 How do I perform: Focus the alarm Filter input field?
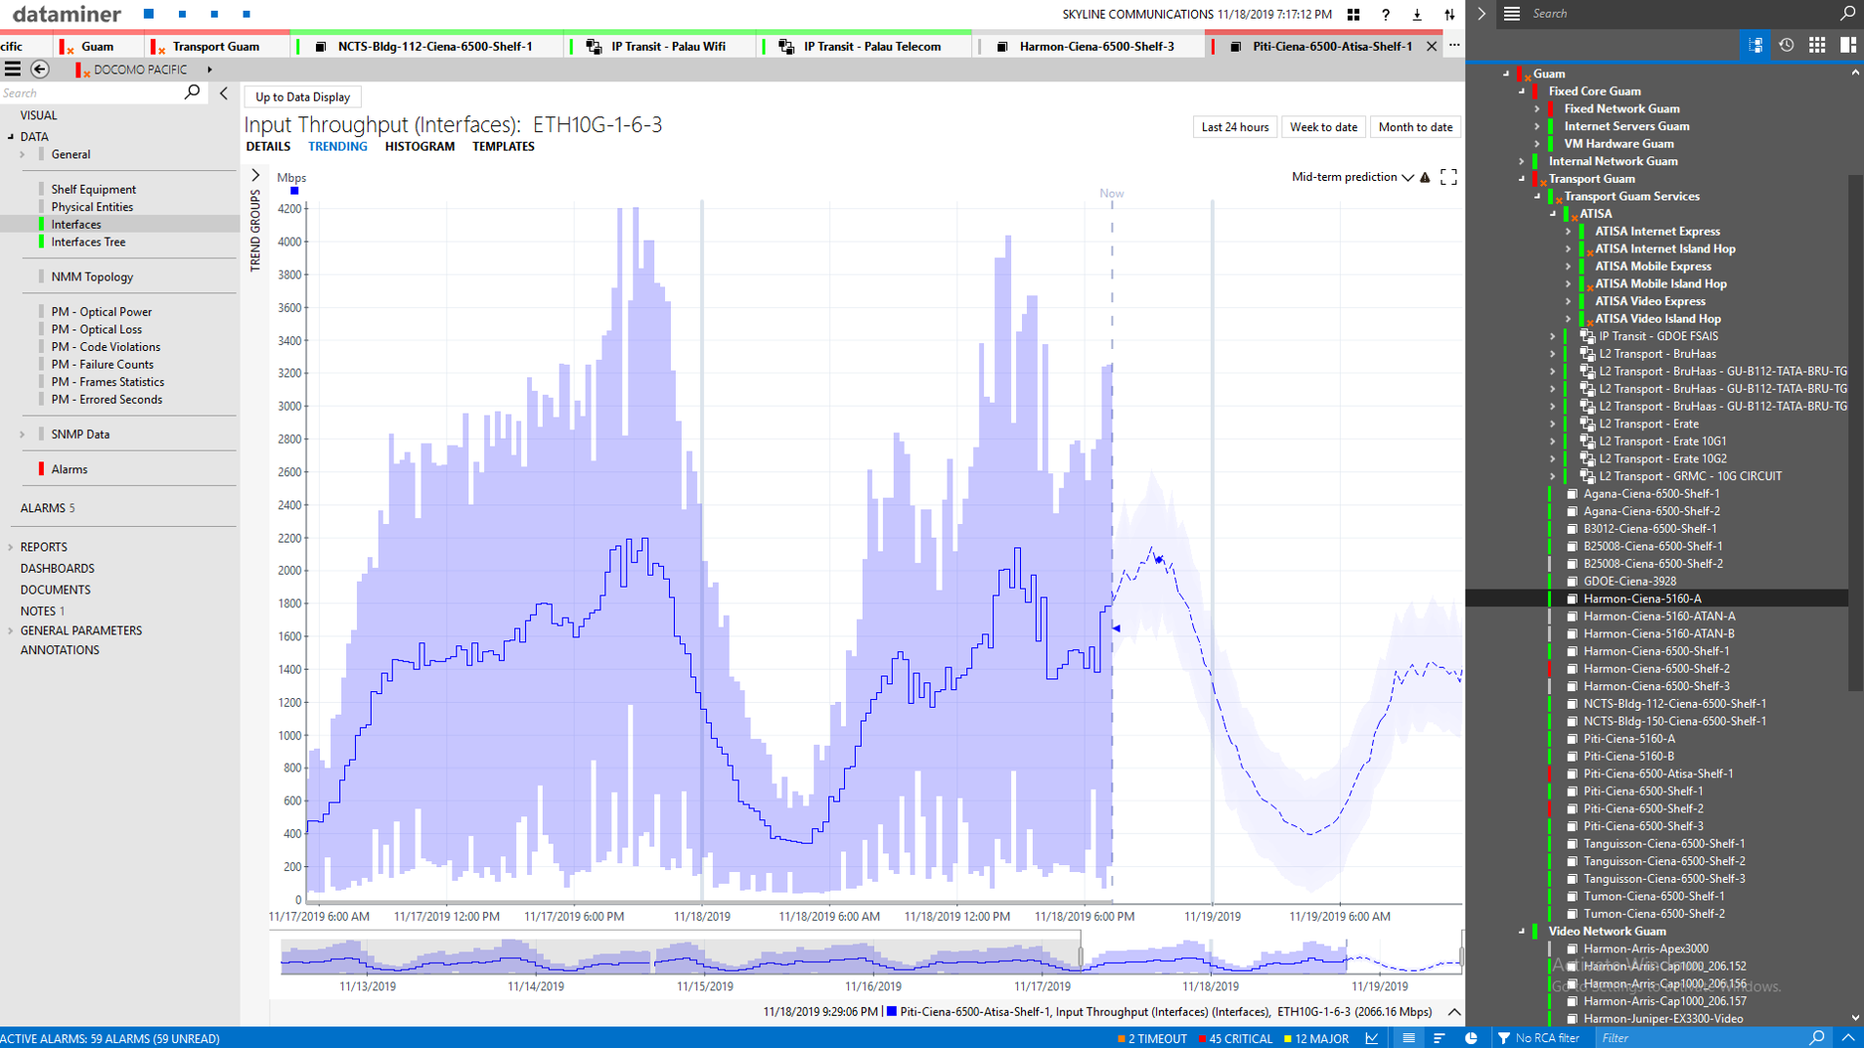point(1702,1038)
